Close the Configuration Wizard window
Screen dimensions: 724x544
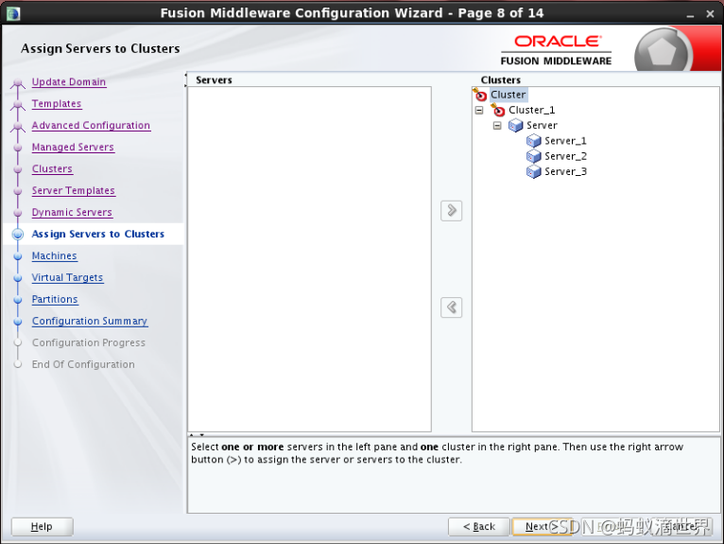click(710, 14)
